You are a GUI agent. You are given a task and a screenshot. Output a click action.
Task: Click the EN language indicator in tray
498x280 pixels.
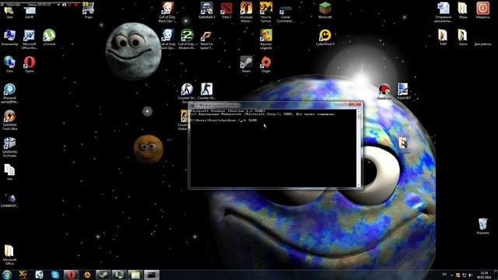click(444, 275)
